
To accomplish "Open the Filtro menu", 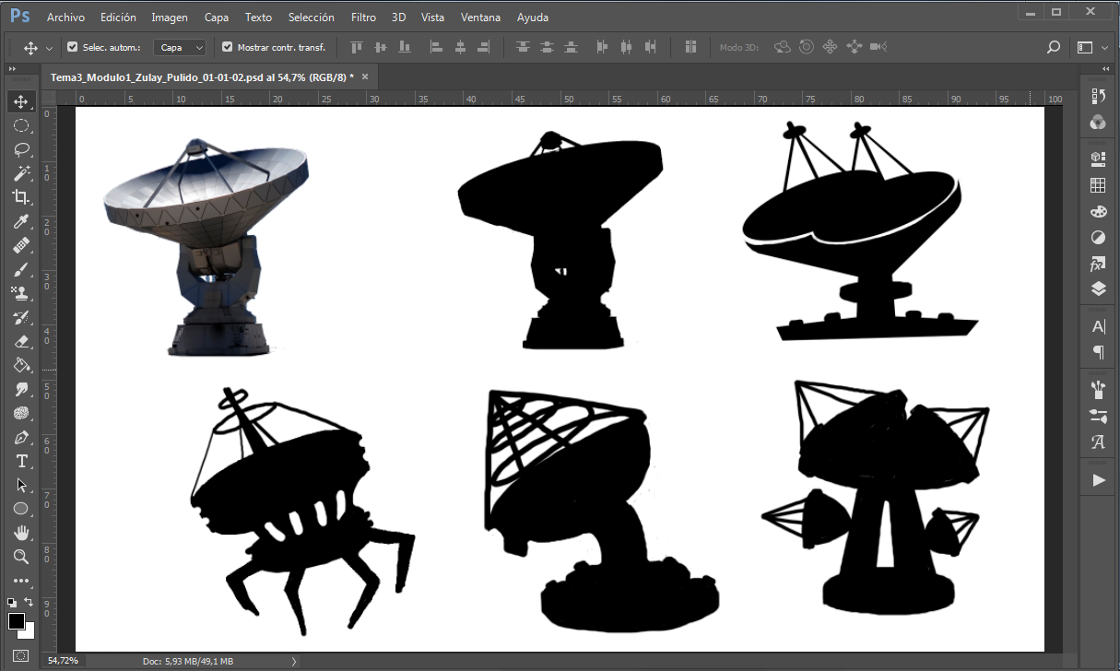I will coord(363,17).
